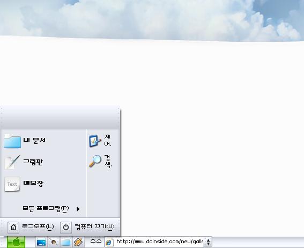Open the 제어판 control panel icon
The height and width of the screenshot is (248, 304).
click(95, 141)
